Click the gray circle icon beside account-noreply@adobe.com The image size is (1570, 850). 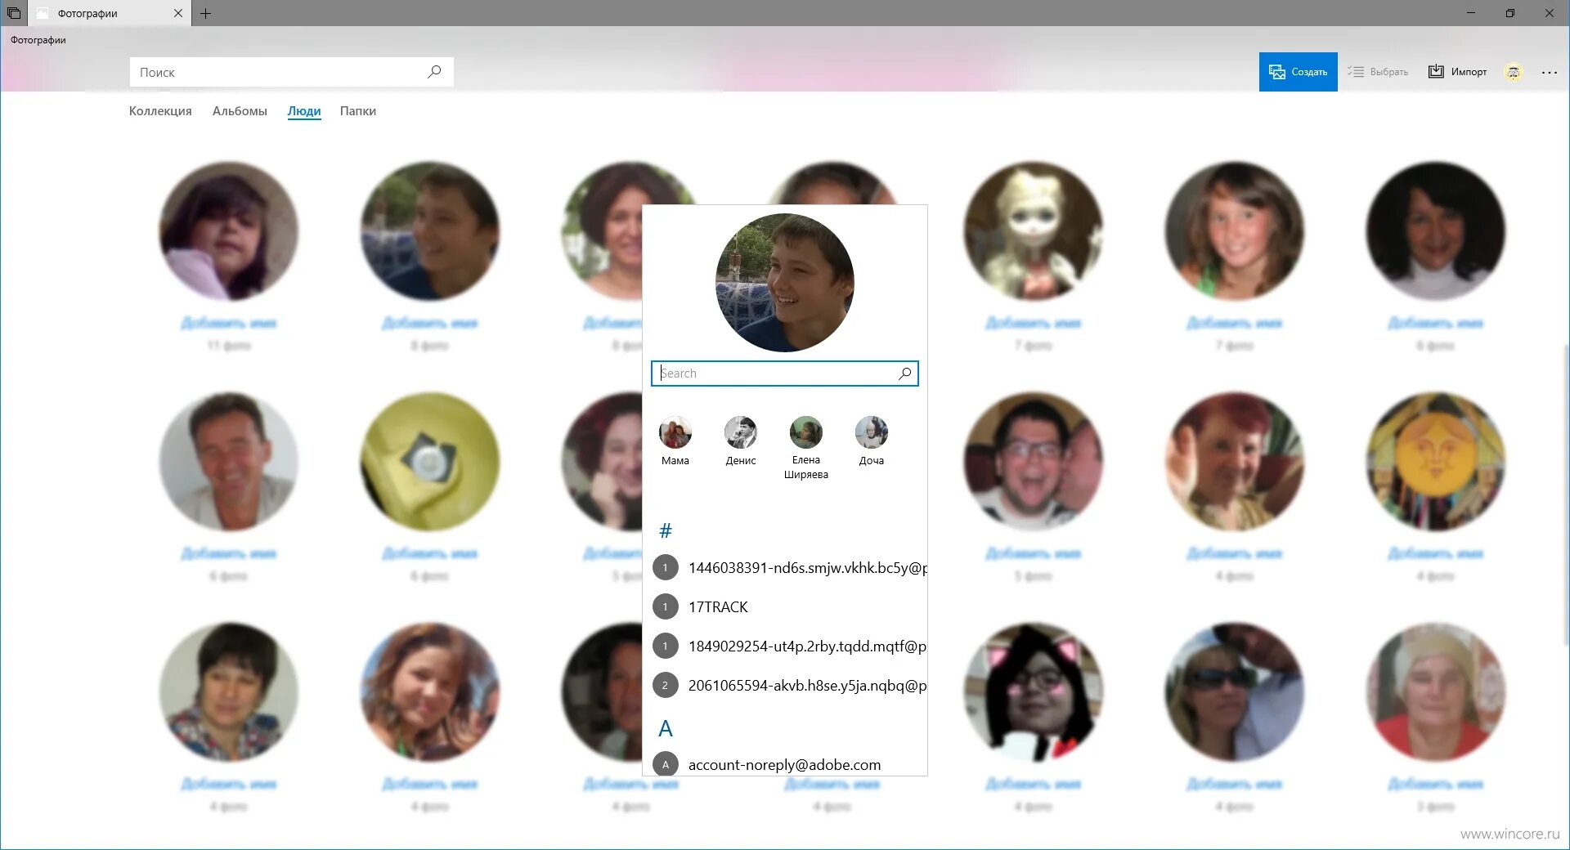[x=666, y=764]
